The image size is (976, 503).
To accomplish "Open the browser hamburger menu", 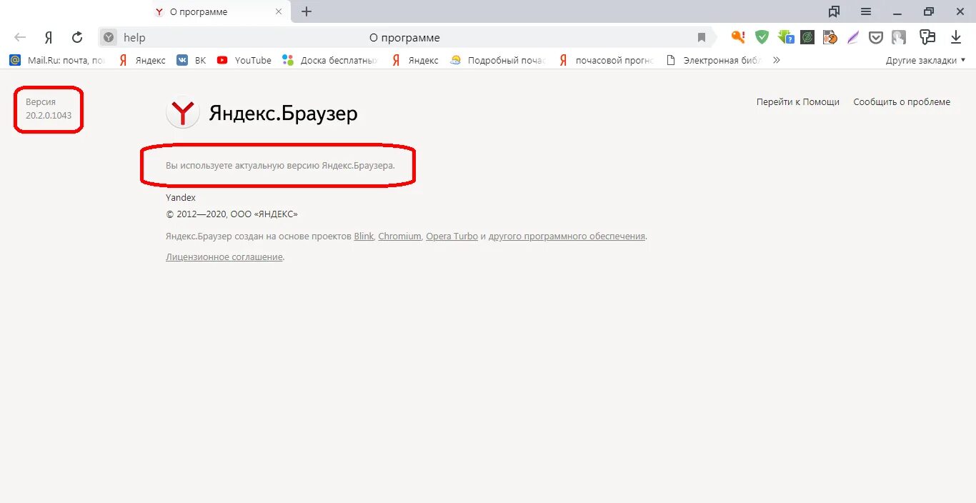I will [866, 11].
